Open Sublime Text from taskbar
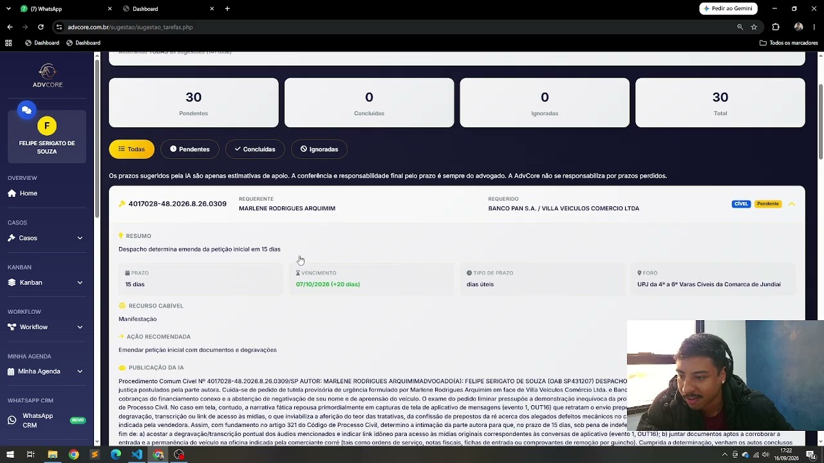The image size is (824, 463). point(95,455)
